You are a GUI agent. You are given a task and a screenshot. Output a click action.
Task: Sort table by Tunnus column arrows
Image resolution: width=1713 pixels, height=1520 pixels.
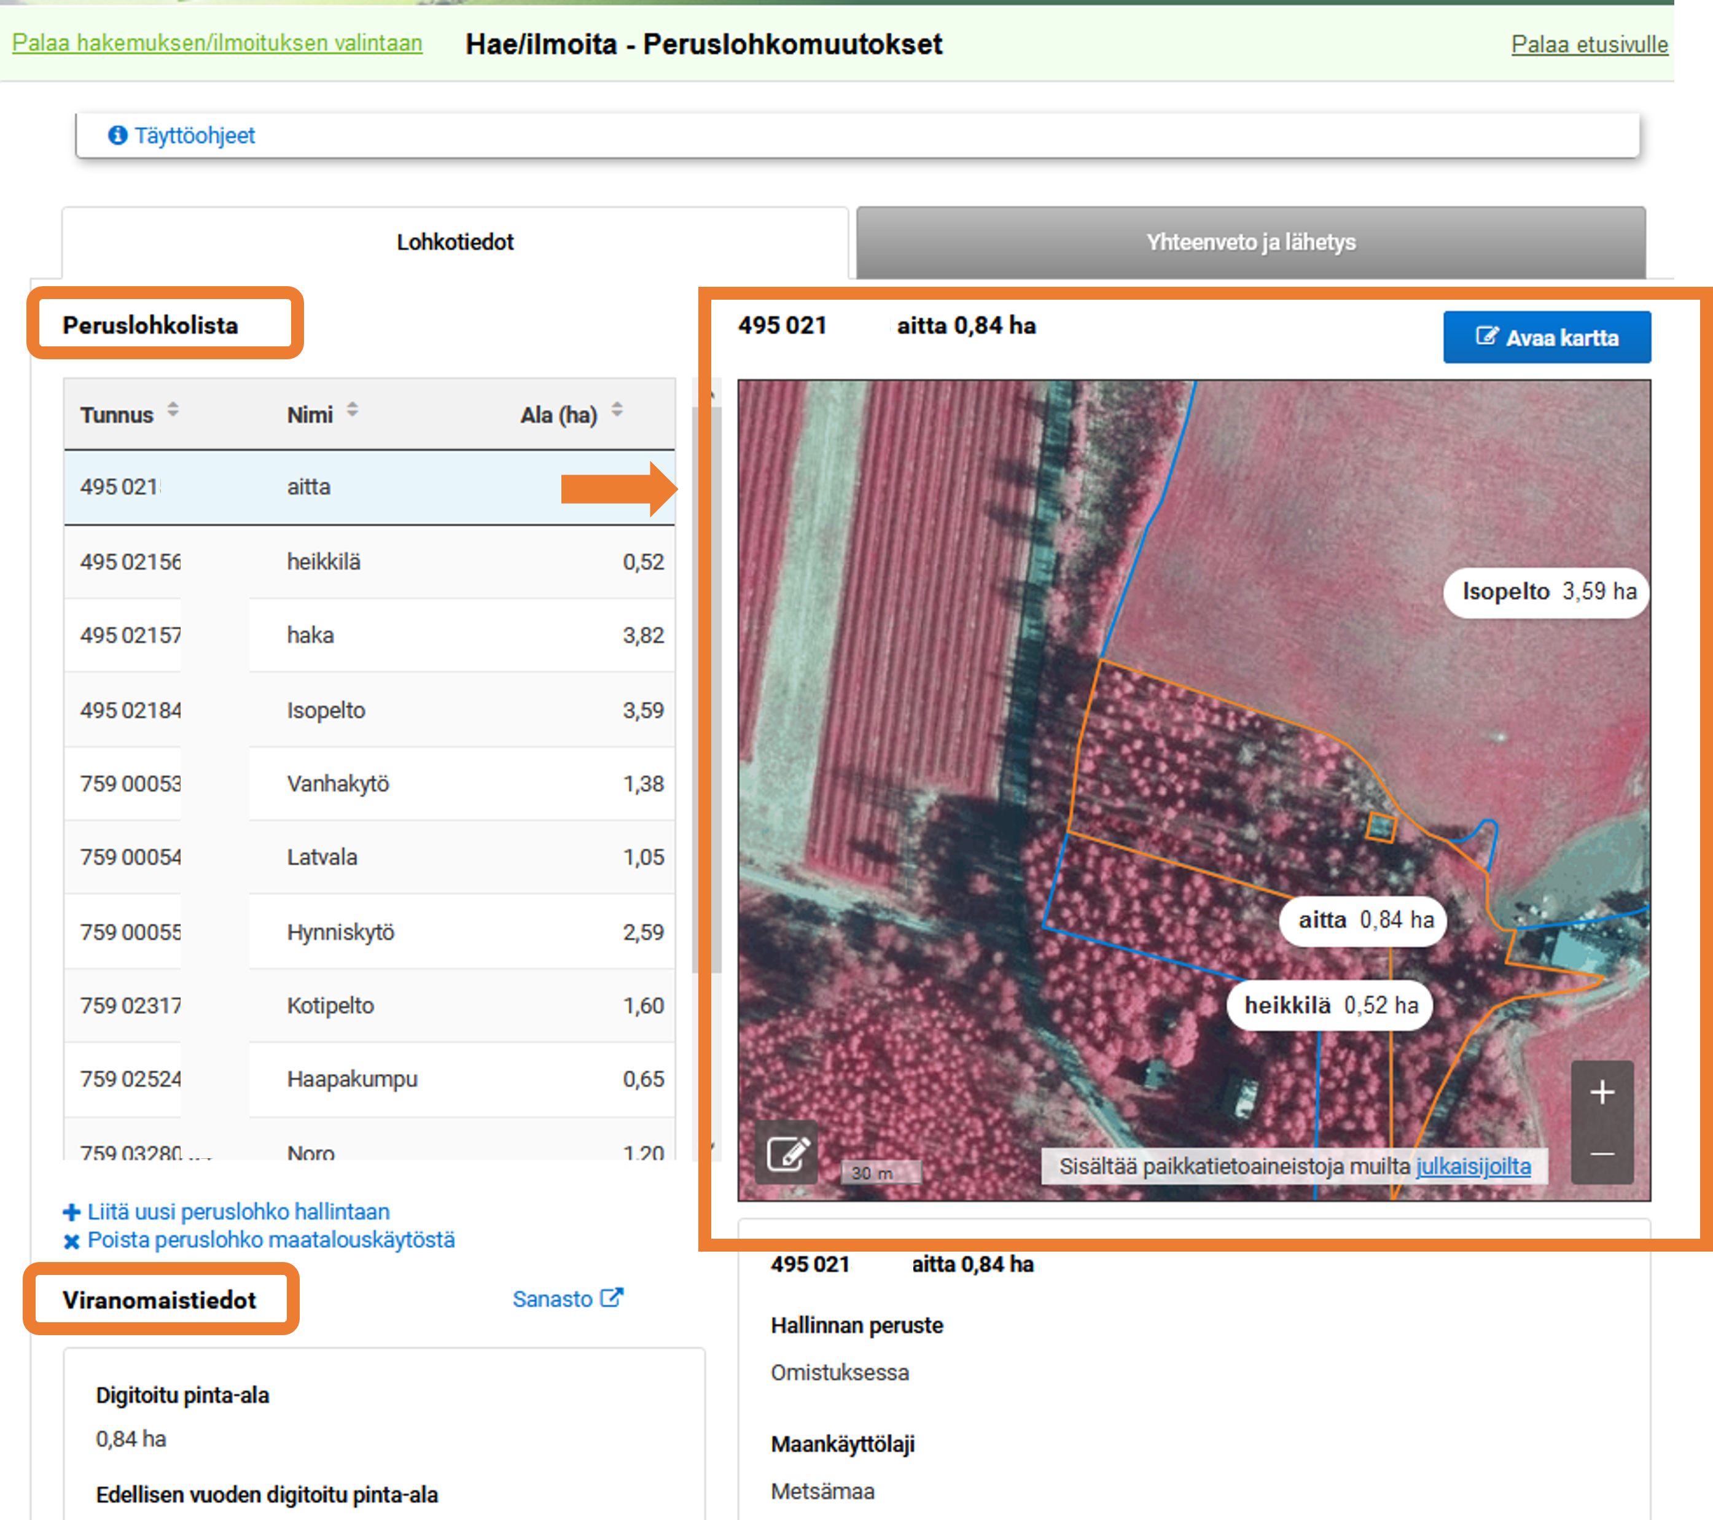[173, 410]
